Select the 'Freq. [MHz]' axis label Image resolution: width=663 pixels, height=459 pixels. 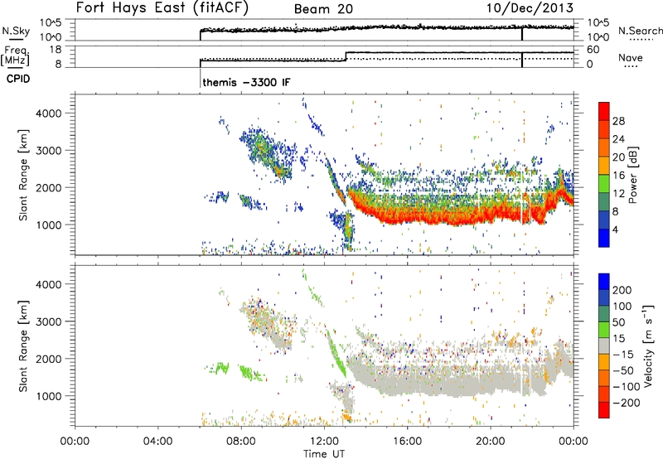point(15,56)
